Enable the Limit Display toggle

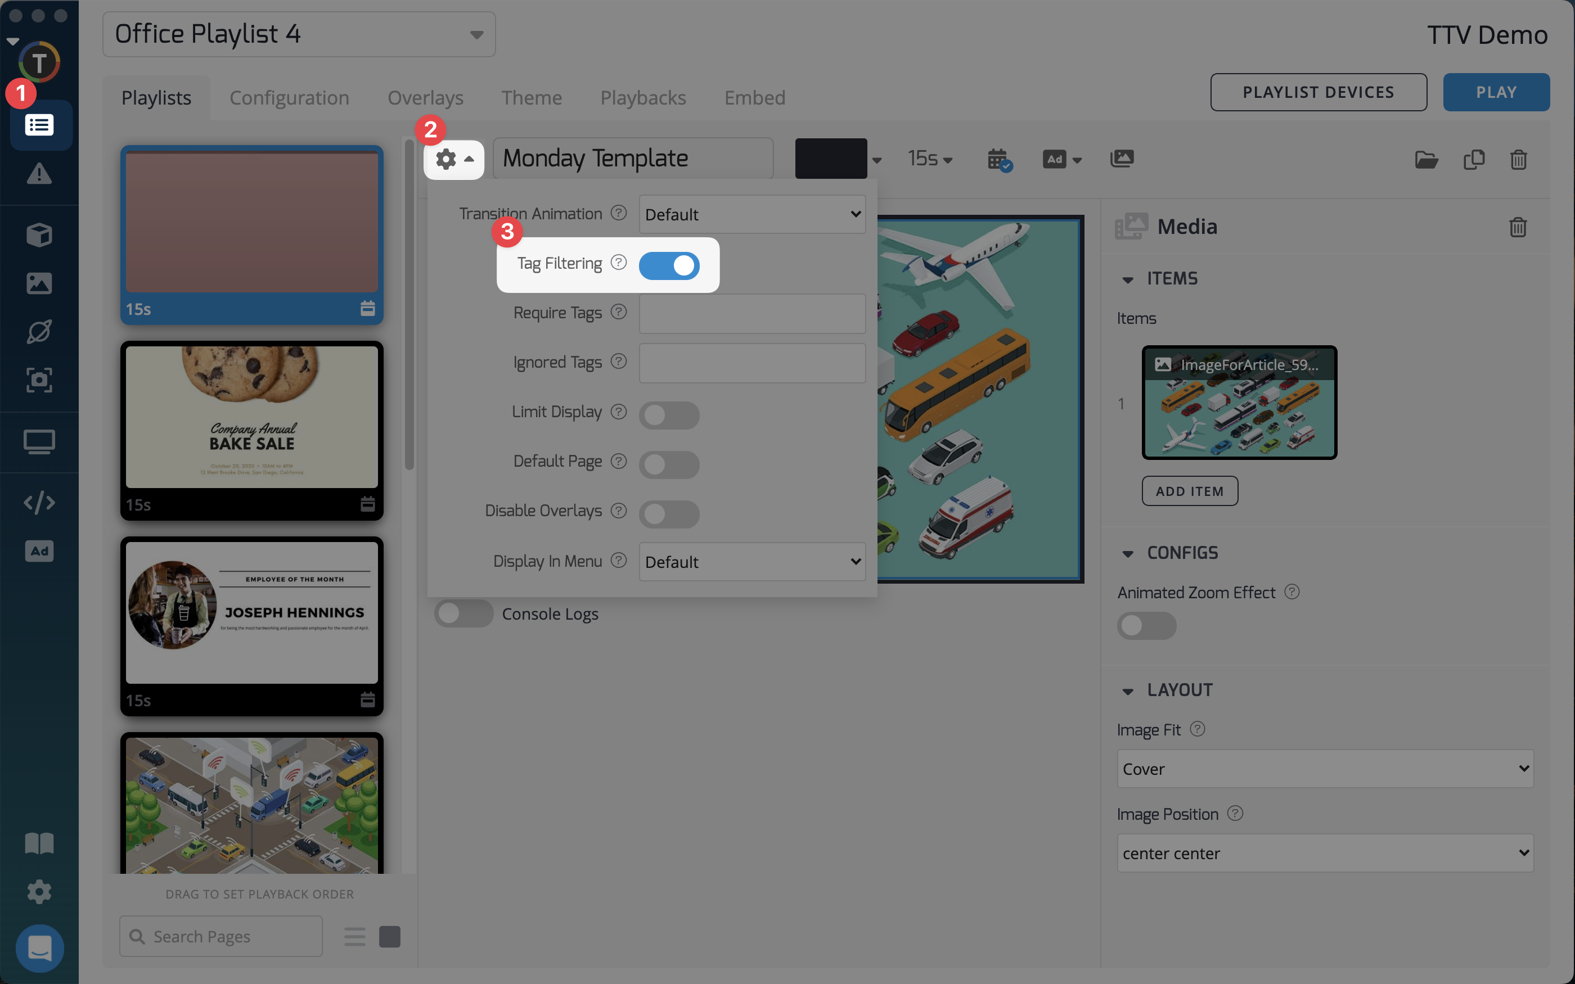(x=669, y=415)
